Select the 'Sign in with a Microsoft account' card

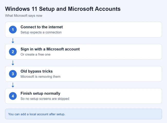83,52
